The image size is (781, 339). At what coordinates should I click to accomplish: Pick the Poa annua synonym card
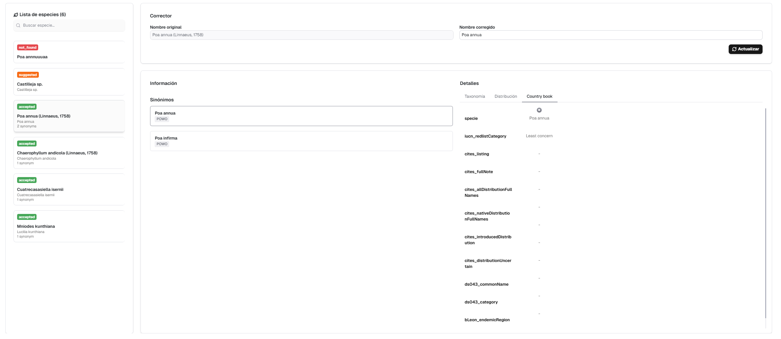301,116
